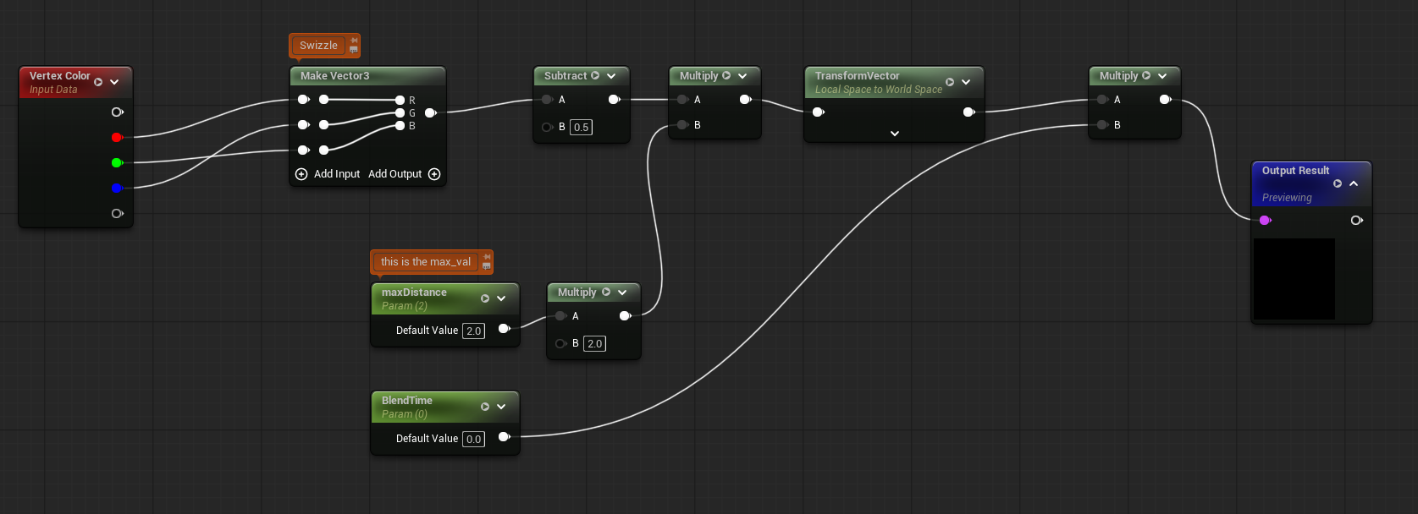Toggle preview on the BlendTime parameter
The height and width of the screenshot is (514, 1418).
click(x=485, y=407)
